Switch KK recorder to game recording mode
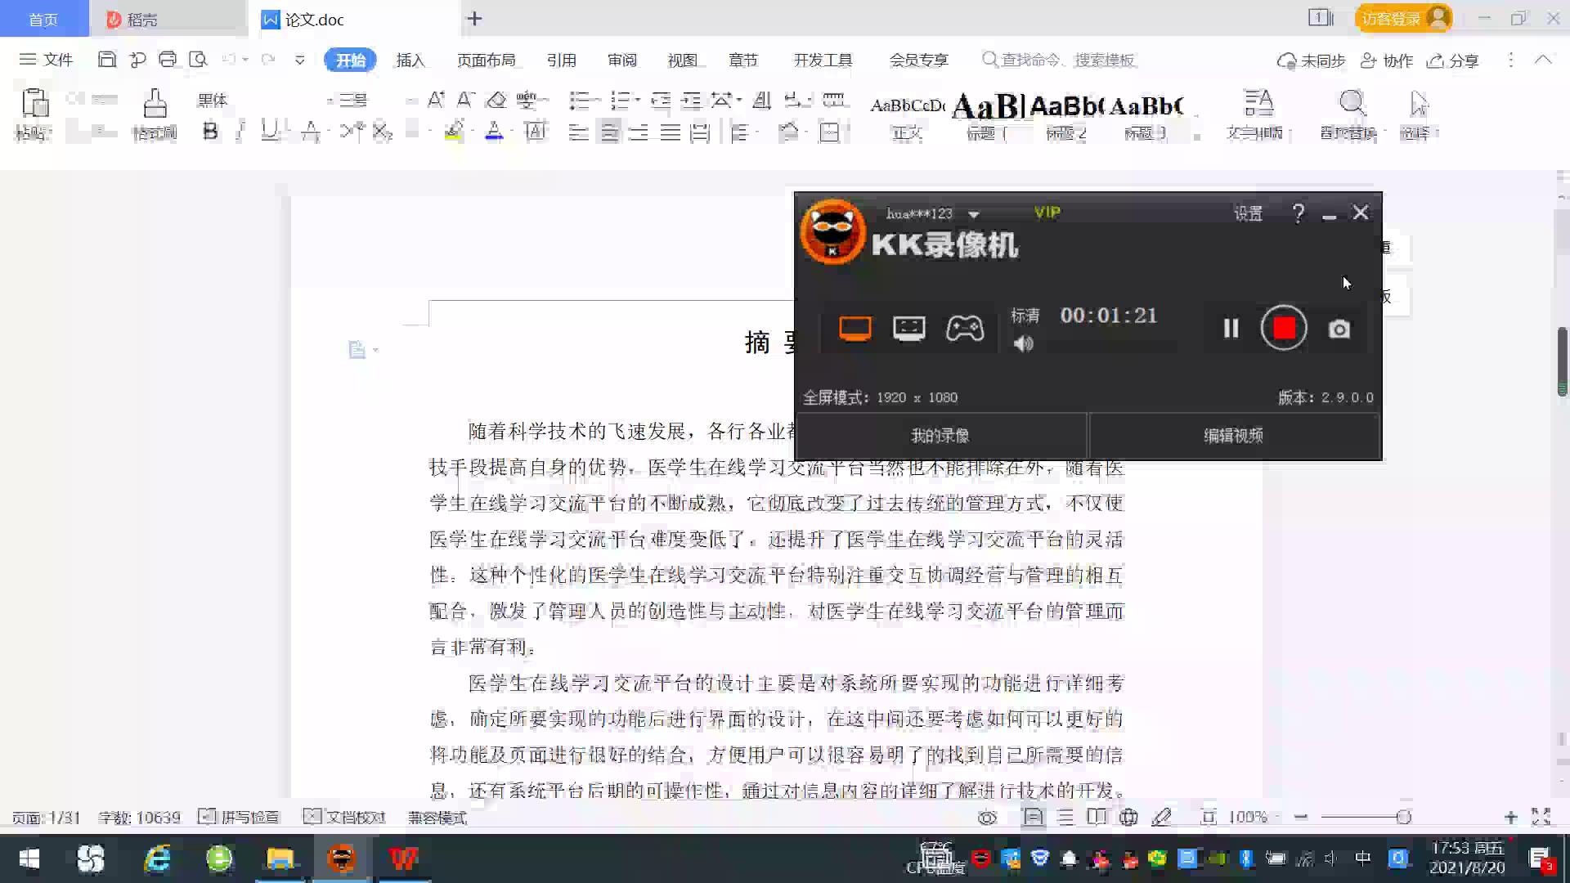This screenshot has height=883, width=1570. click(965, 328)
